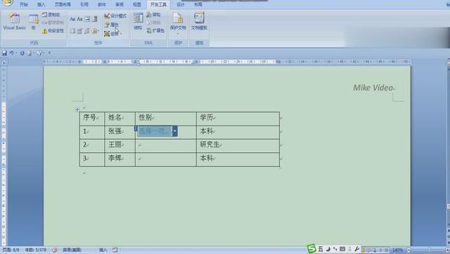Click the macro recording status icon
The height and width of the screenshot is (254, 450).
(115, 250)
